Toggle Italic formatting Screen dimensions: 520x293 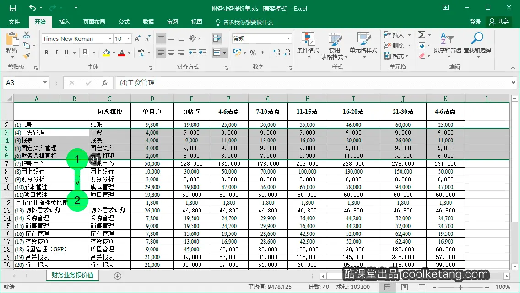click(56, 53)
